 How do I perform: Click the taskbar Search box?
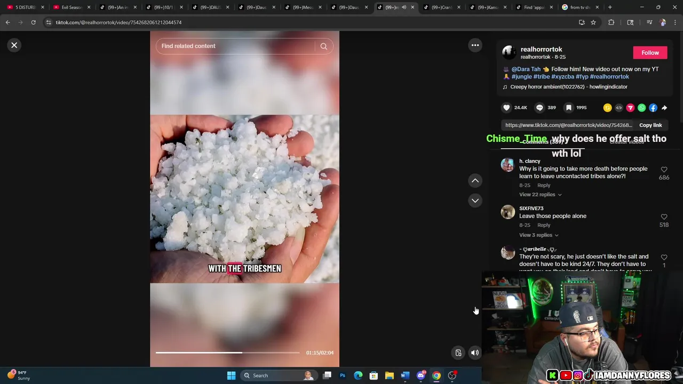pyautogui.click(x=279, y=375)
